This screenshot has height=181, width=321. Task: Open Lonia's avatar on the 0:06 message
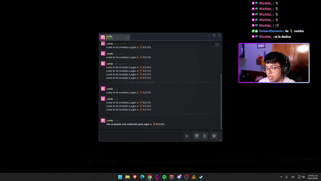tap(103, 43)
